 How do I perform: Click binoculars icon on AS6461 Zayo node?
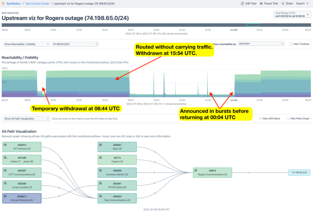pos(101,145)
